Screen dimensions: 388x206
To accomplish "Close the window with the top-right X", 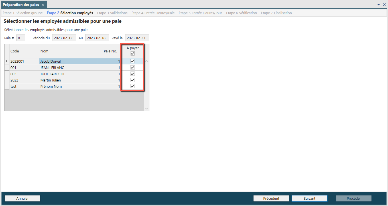I will point(384,5).
